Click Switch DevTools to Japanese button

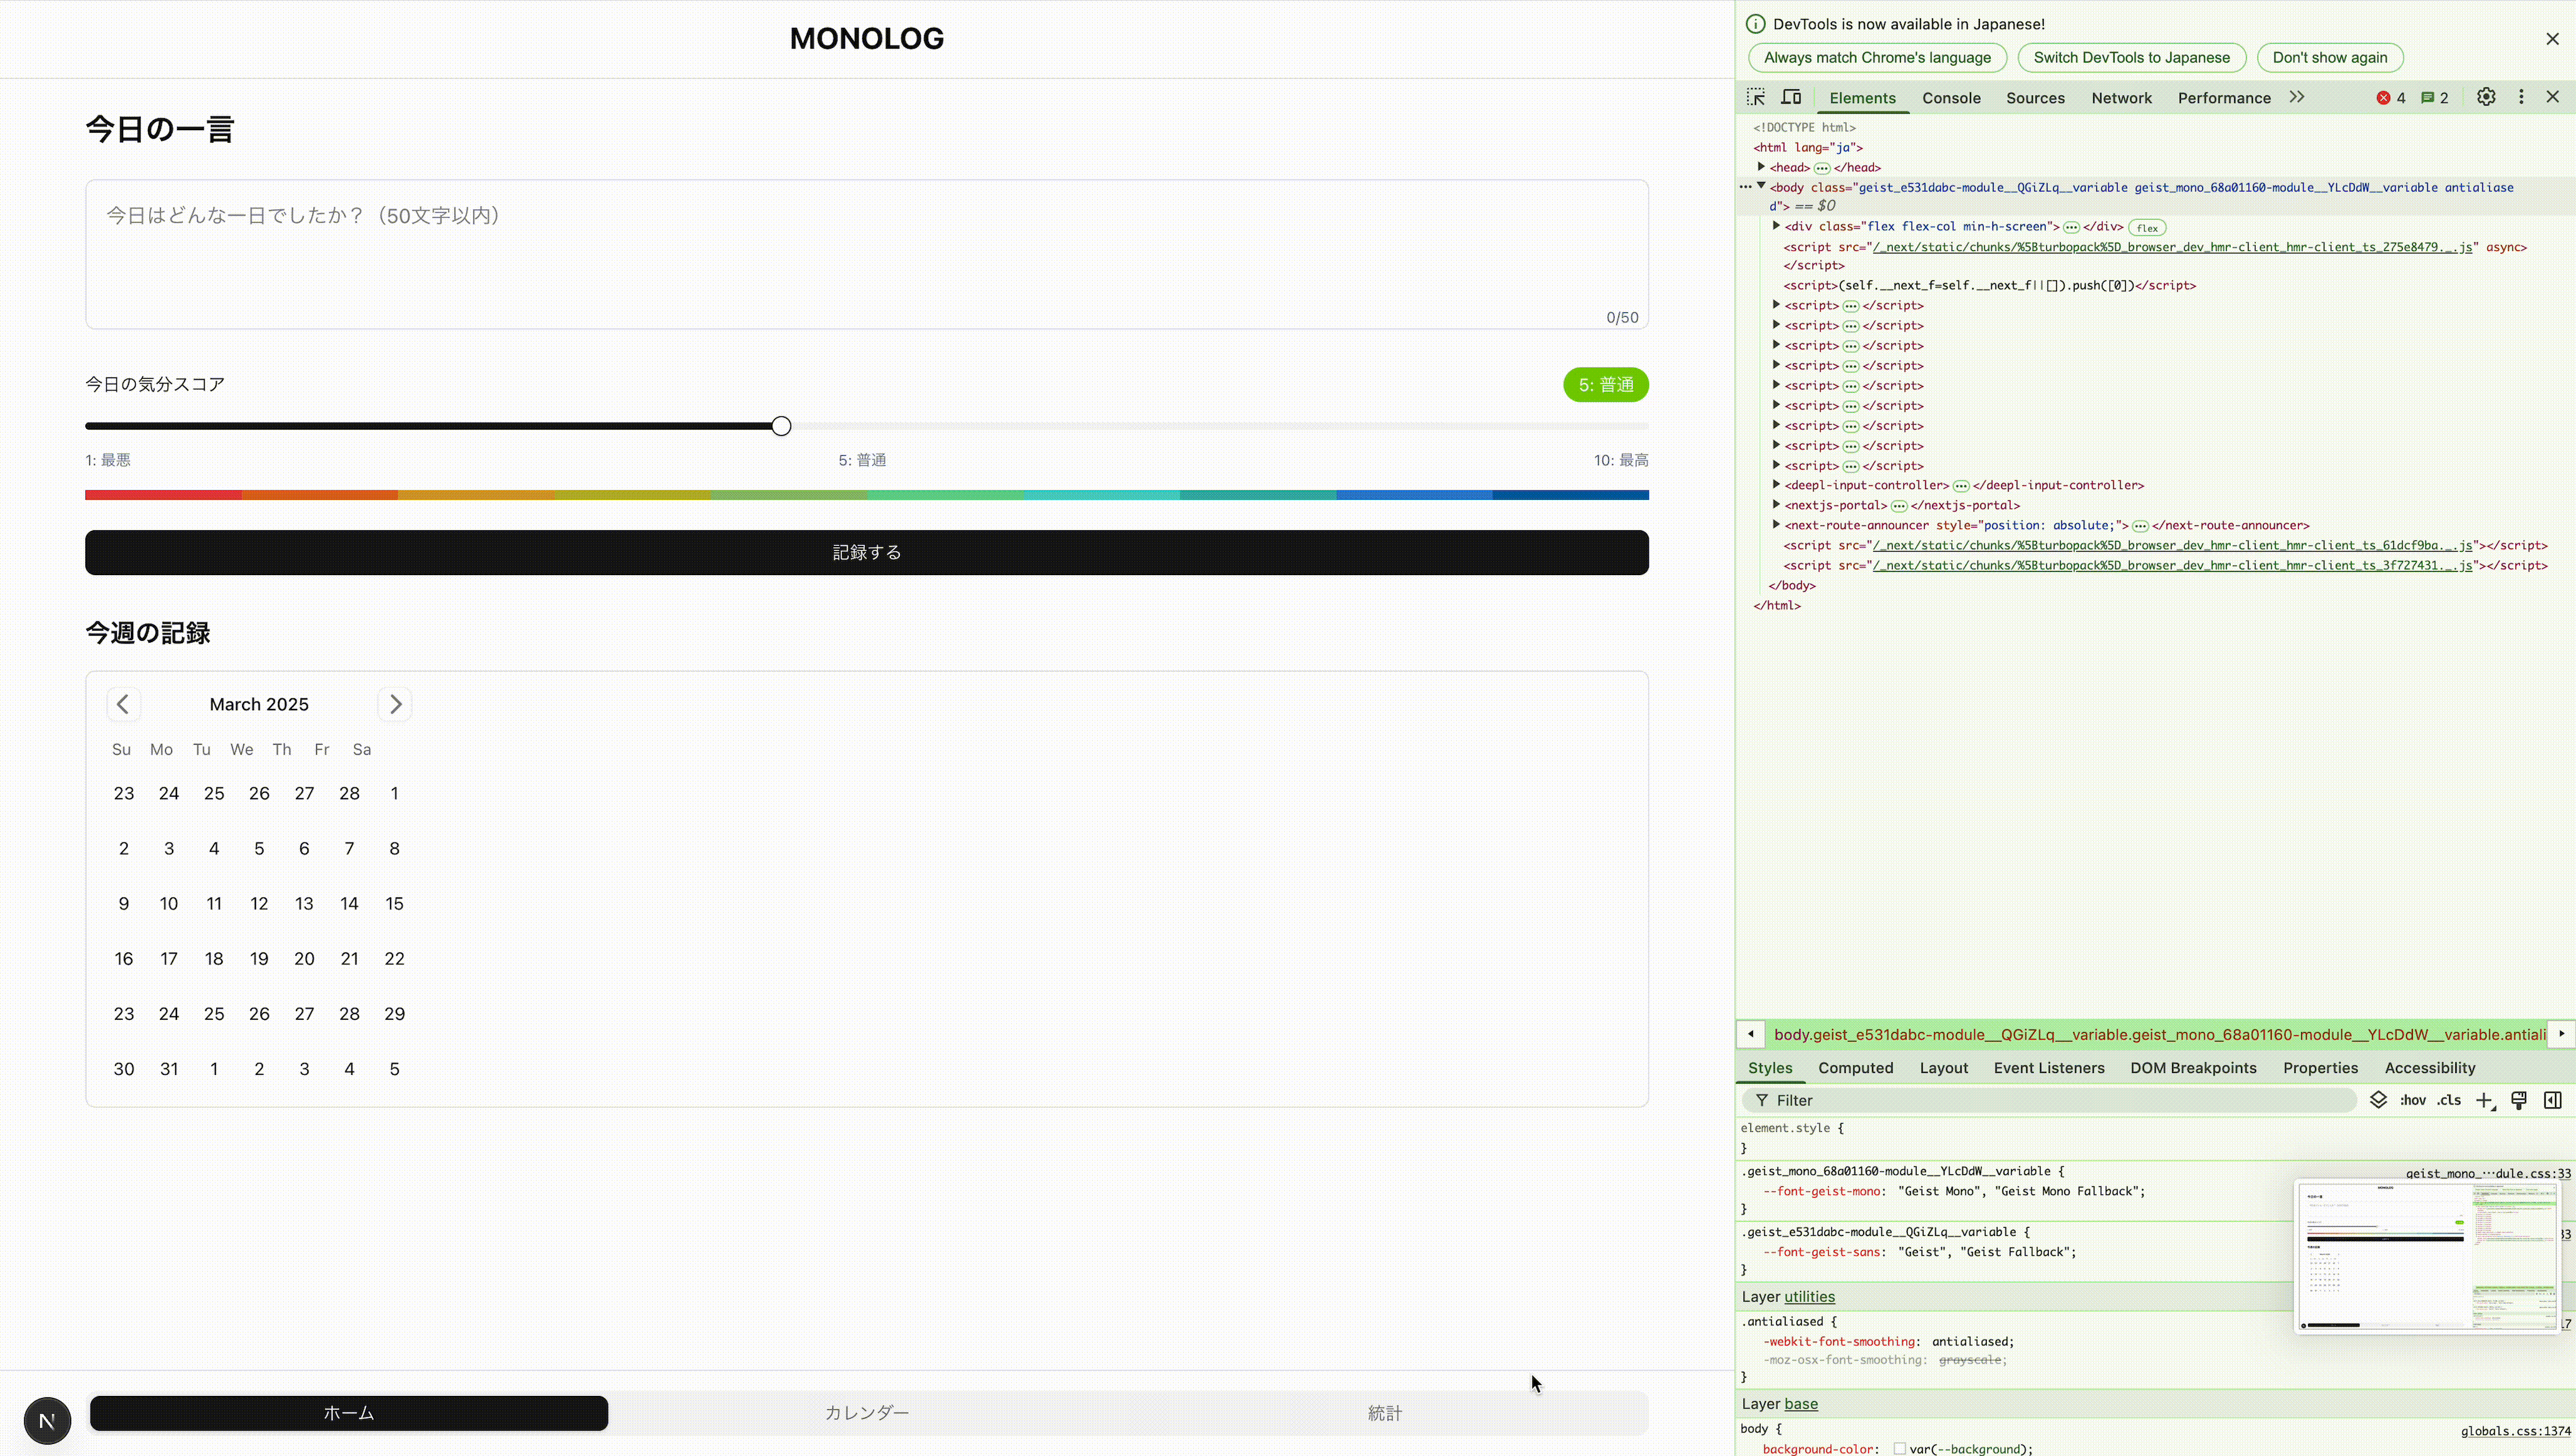[2131, 58]
